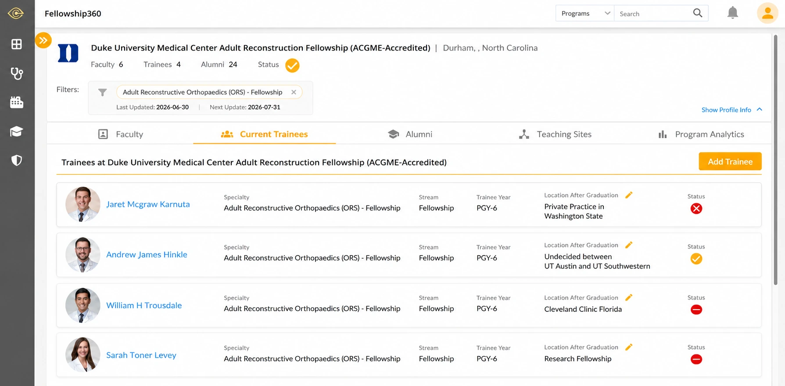785x386 pixels.
Task: Click the Add Trainee button
Action: [730, 162]
